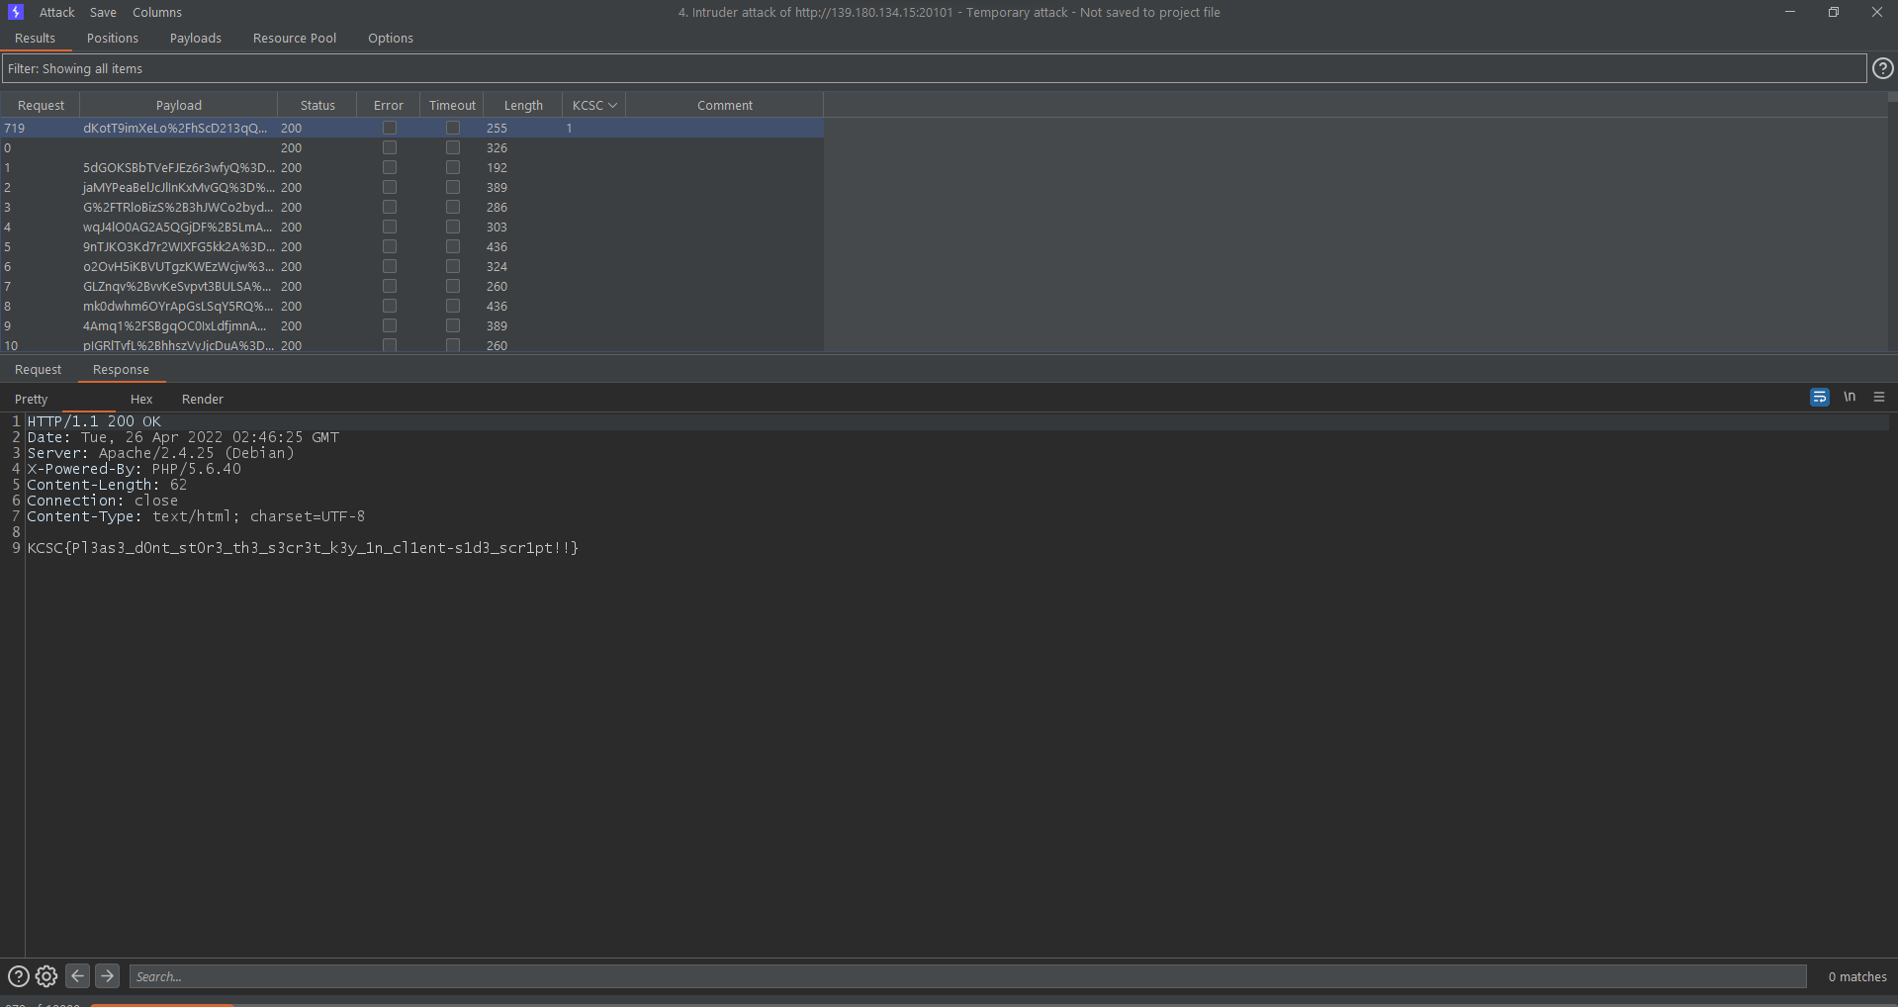
Task: Toggle Timeout checkbox for request 5
Action: tap(453, 246)
